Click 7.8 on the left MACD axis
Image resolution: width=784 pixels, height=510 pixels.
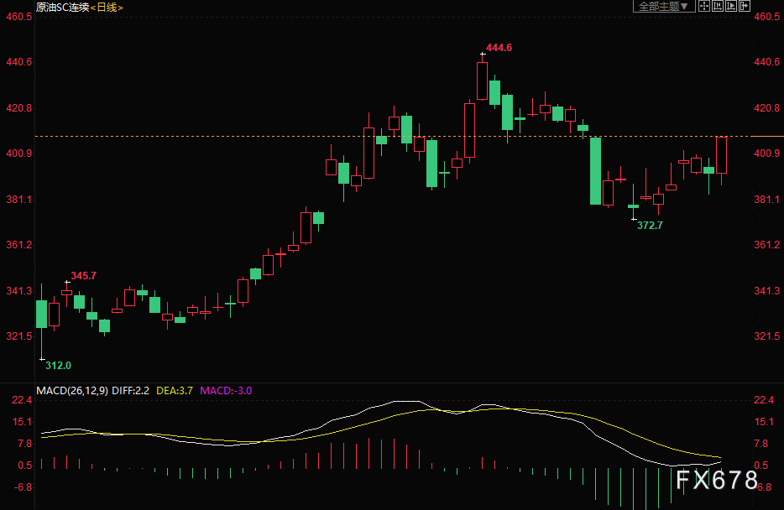coord(25,444)
